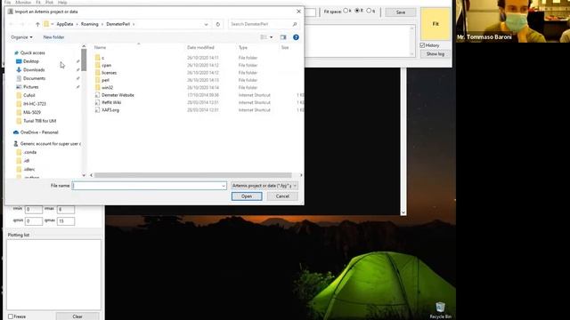Open the .idlerc folder in the sidebar
The image size is (570, 320).
[29, 170]
